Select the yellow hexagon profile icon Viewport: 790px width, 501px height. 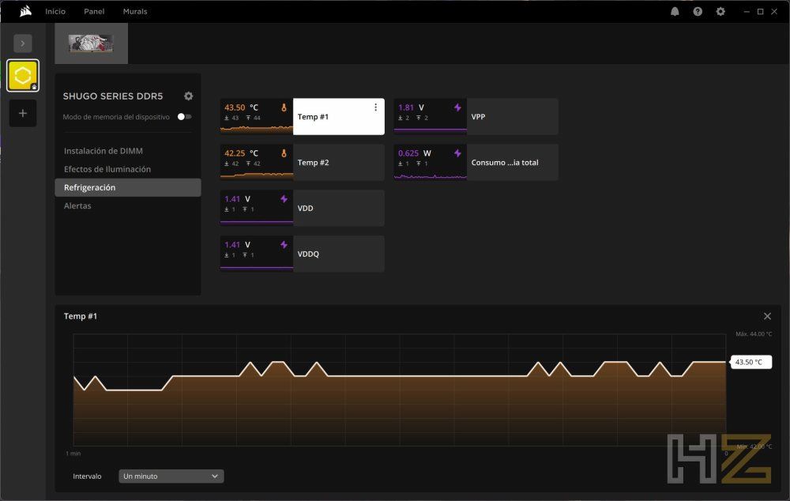point(23,76)
